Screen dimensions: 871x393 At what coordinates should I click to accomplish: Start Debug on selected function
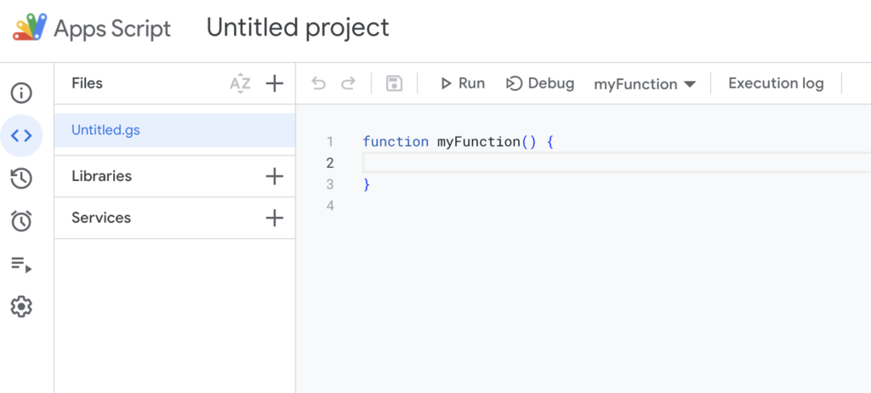[x=540, y=83]
